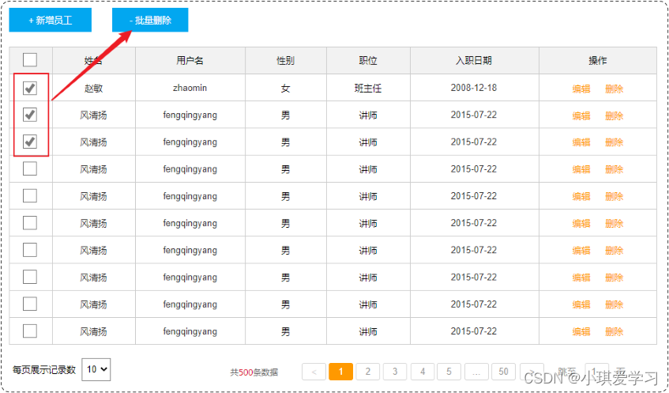Click the gender cell 女
This screenshot has width=669, height=393.
(285, 89)
